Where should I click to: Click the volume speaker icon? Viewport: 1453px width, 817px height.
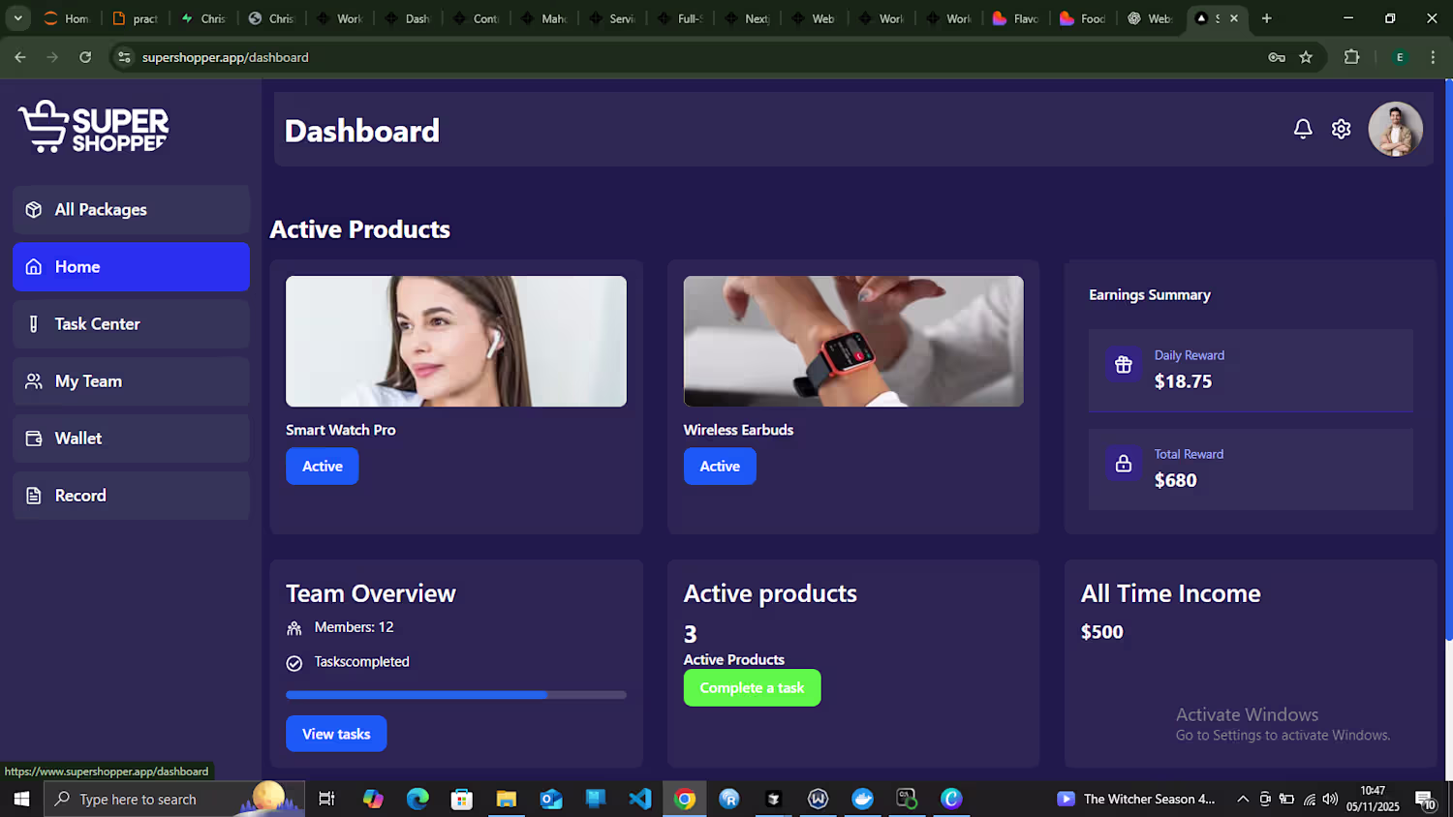pyautogui.click(x=1331, y=799)
